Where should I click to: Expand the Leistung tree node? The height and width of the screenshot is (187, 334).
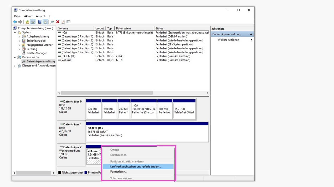pyautogui.click(x=19, y=49)
